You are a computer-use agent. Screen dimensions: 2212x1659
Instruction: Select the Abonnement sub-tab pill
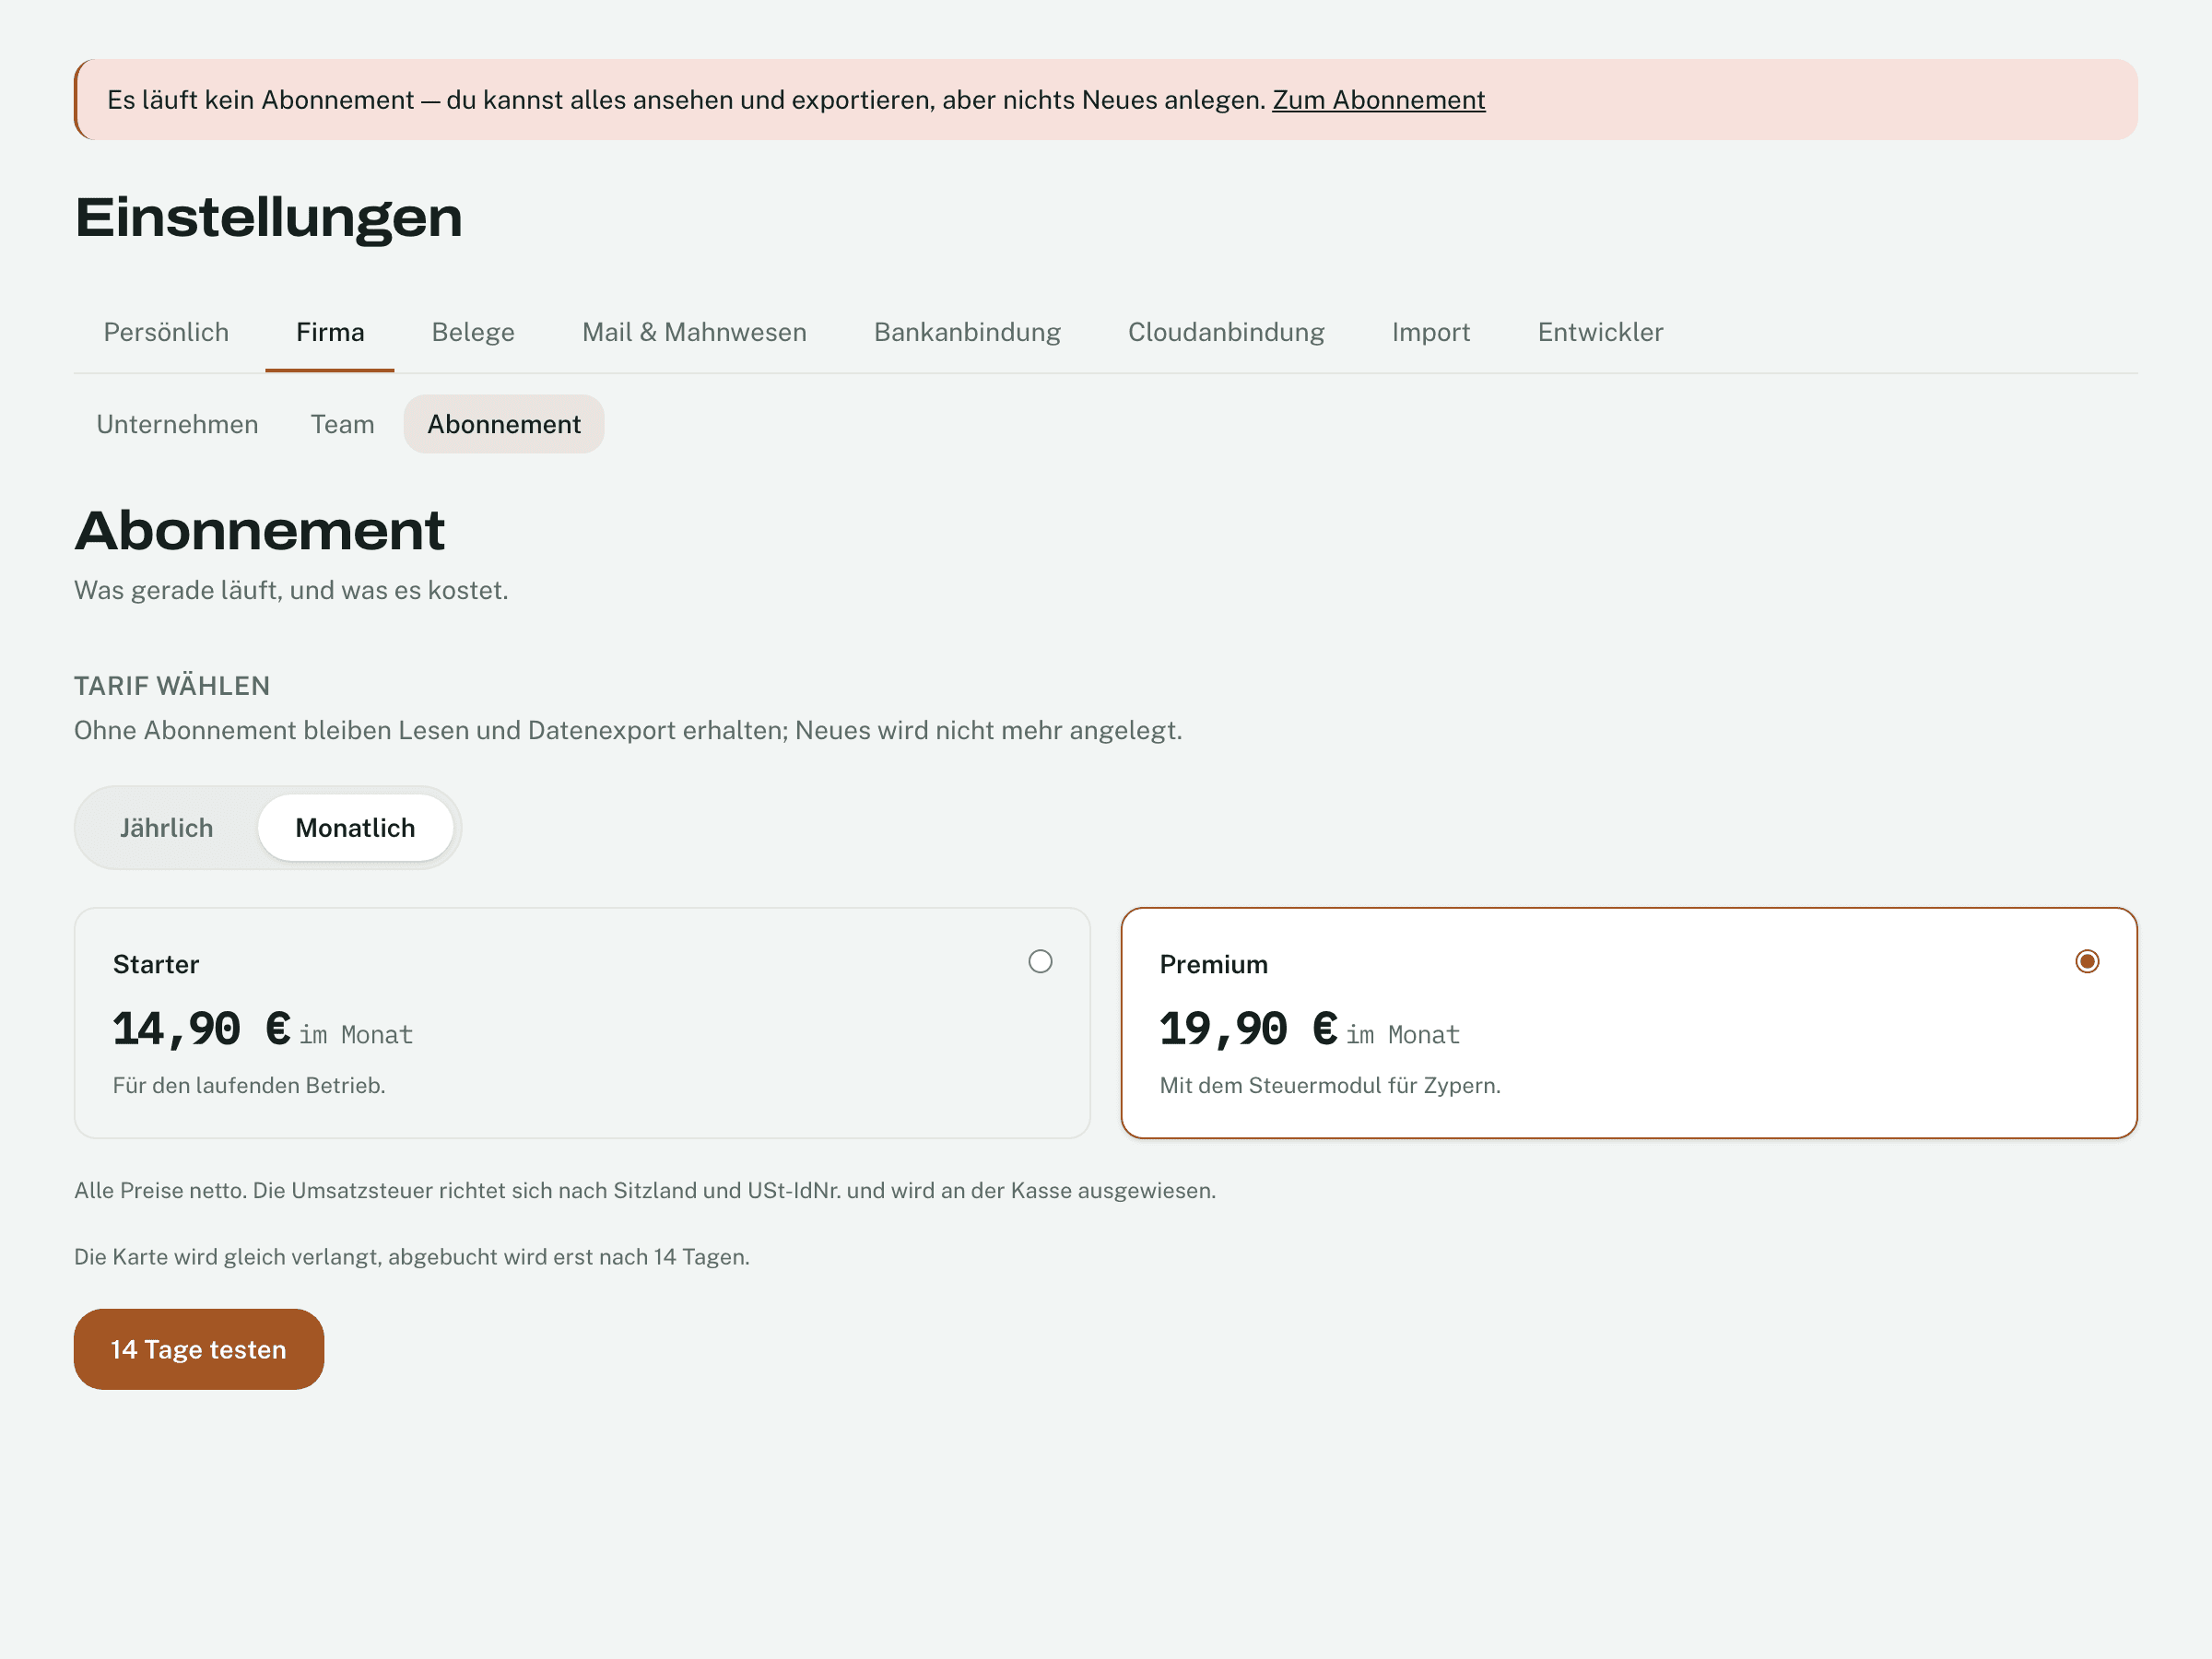(x=504, y=424)
